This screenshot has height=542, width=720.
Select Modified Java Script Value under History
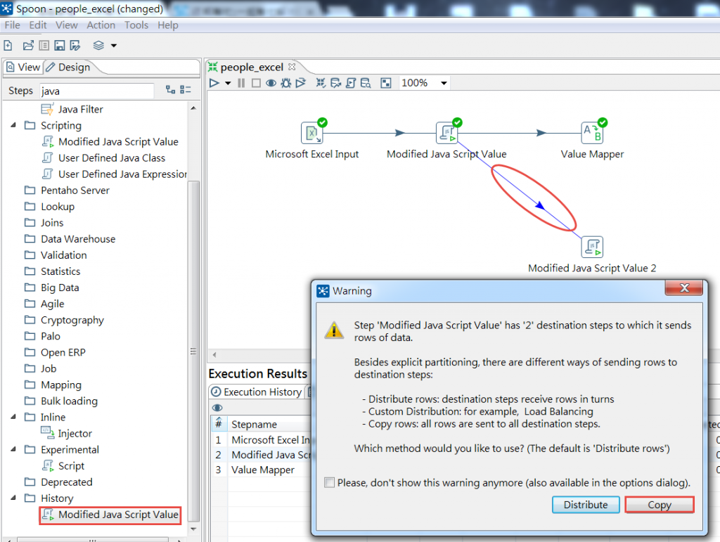pos(110,515)
